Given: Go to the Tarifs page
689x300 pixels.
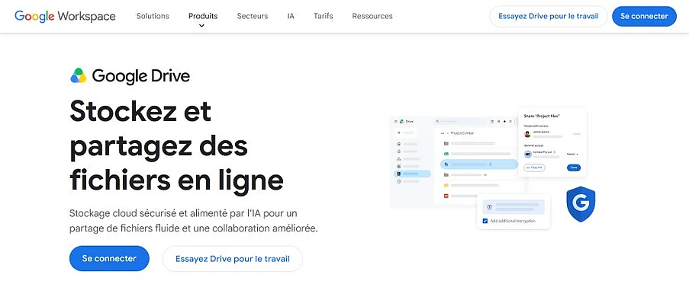Looking at the screenshot, I should pos(323,16).
